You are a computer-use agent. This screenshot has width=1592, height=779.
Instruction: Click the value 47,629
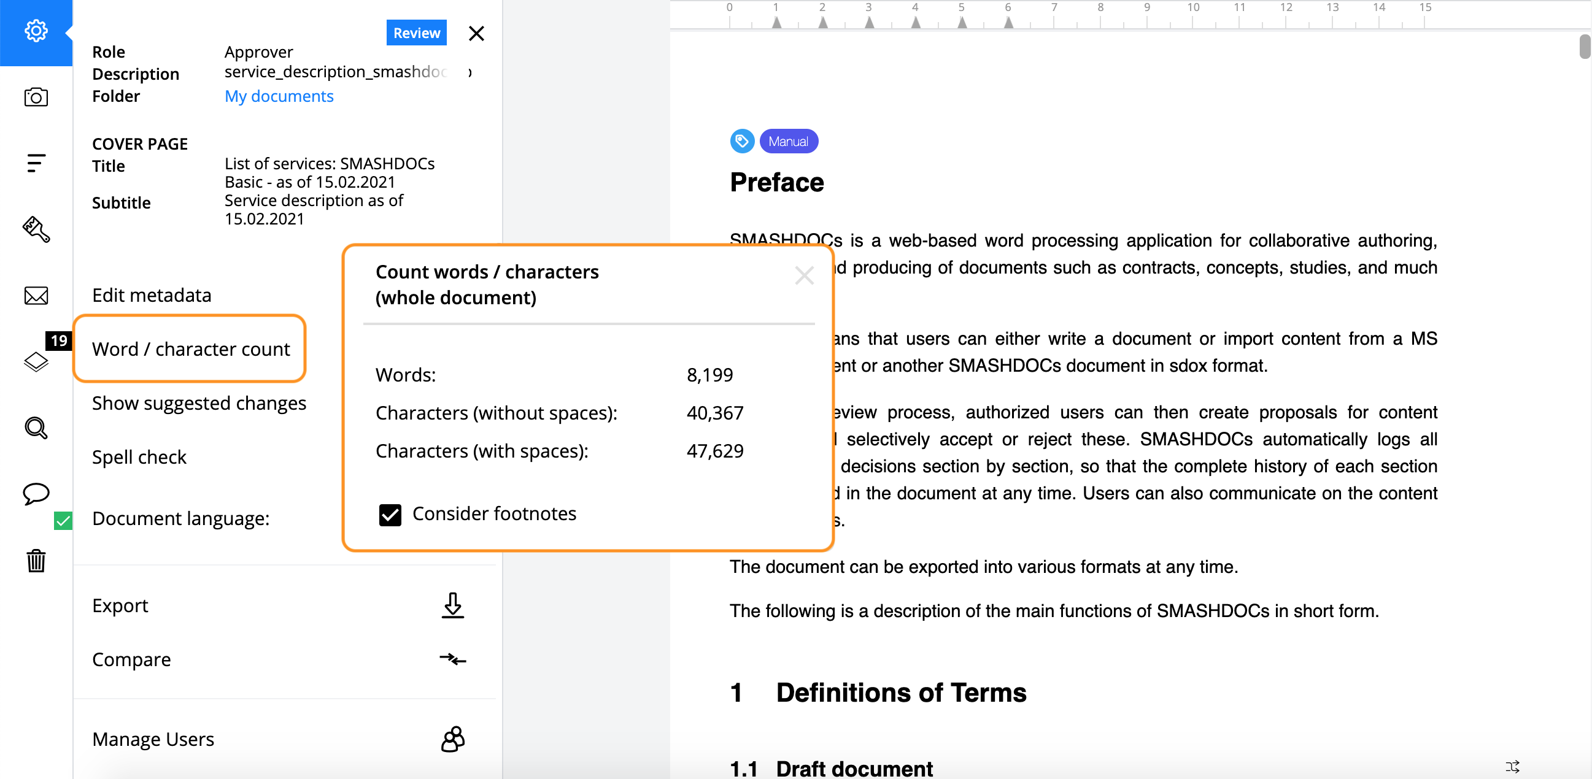715,451
